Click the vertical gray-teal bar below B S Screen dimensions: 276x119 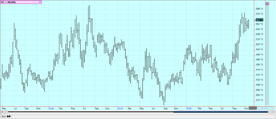tap(267, 55)
